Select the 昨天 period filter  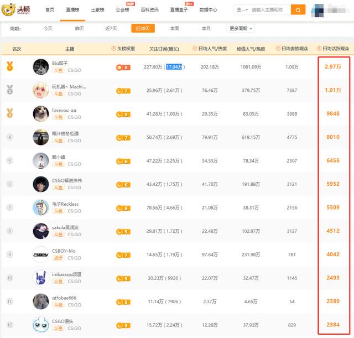point(80,28)
